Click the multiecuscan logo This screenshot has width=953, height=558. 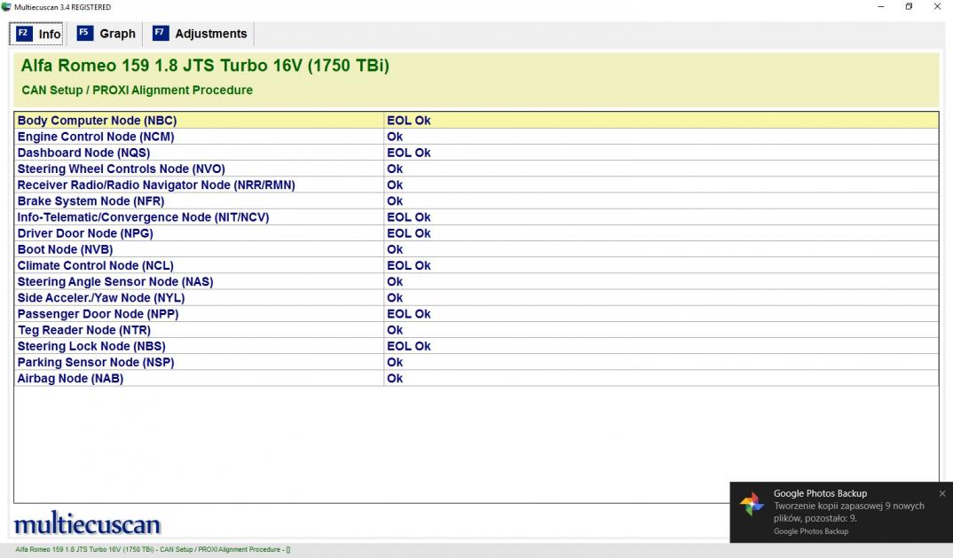[x=88, y=523]
